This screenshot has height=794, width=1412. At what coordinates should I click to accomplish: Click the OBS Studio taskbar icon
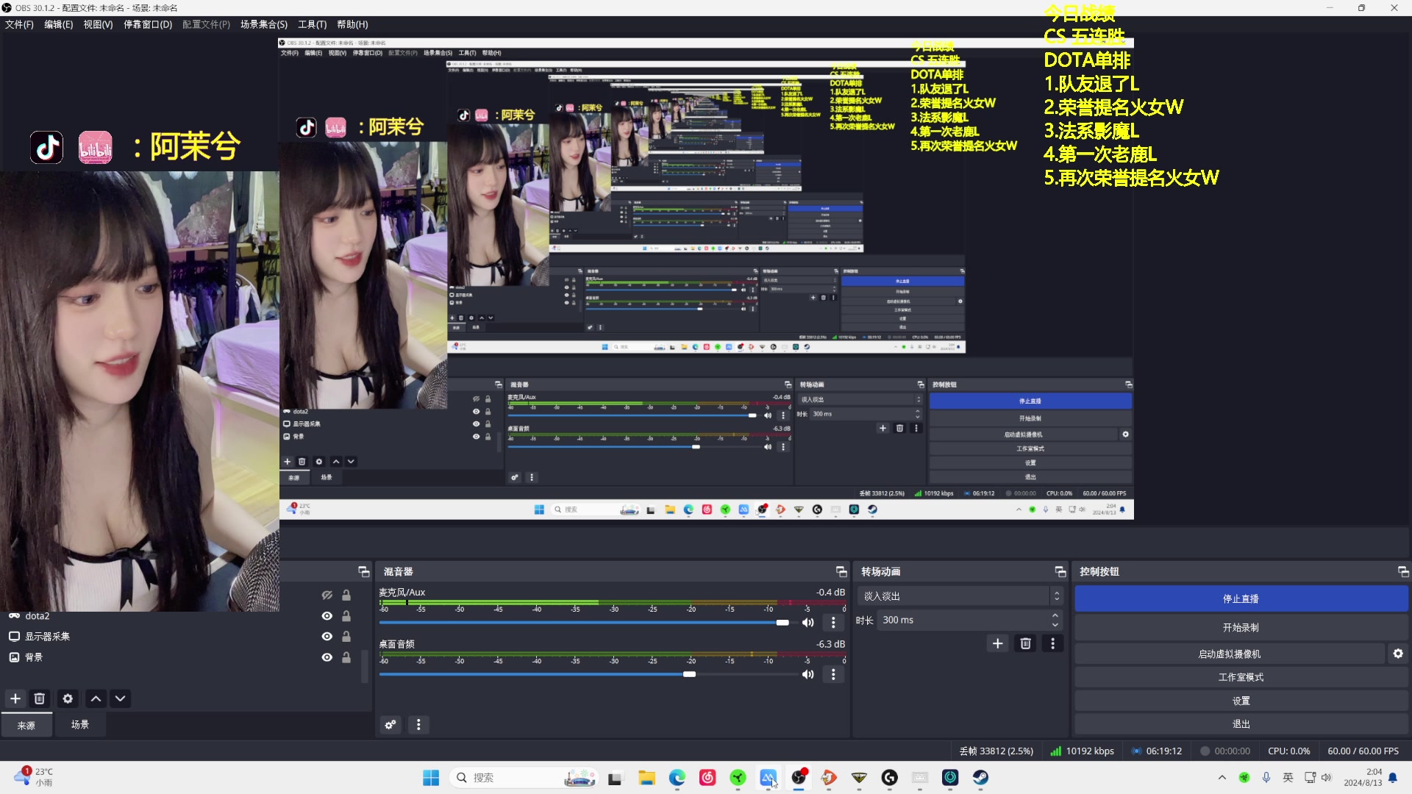click(799, 777)
